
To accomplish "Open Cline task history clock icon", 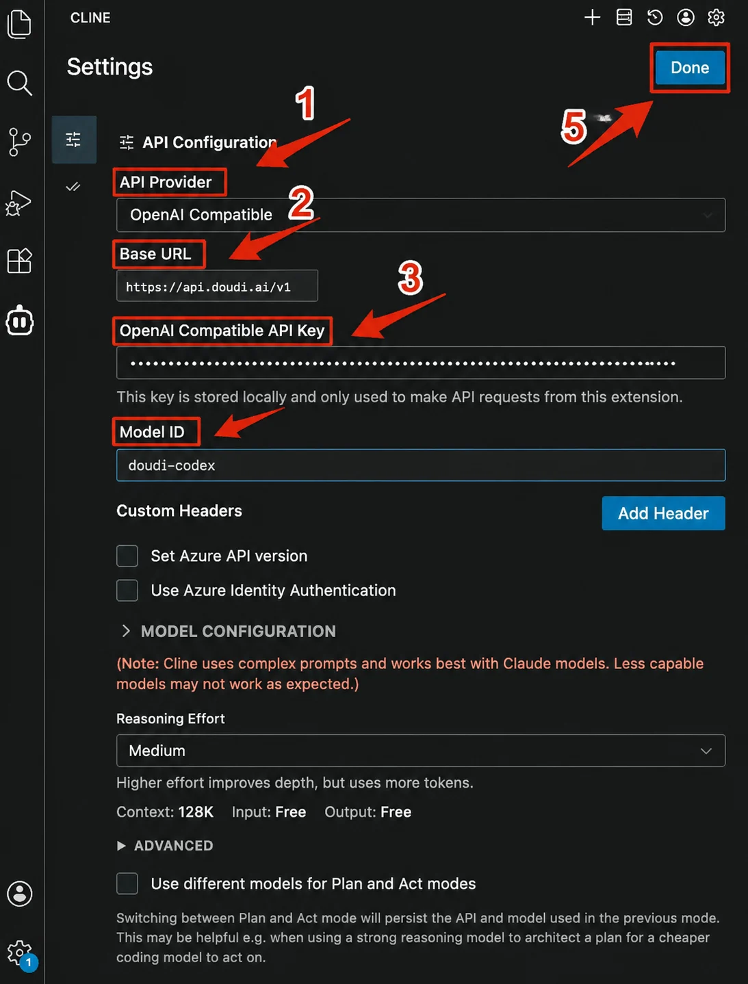I will pyautogui.click(x=655, y=17).
